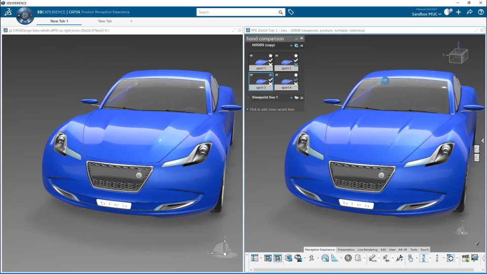Screen dimensions: 487x274
Task: Toggle reject X on sport 4
Action: [296, 85]
